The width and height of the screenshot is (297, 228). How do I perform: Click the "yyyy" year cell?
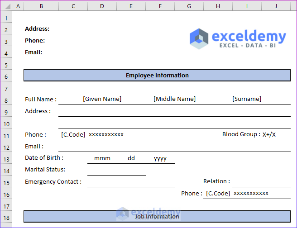160,158
